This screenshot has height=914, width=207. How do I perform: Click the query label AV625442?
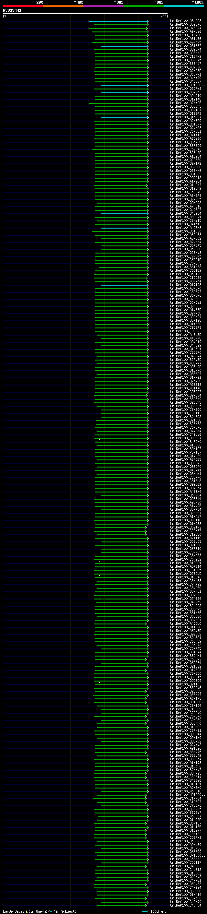pos(12,10)
